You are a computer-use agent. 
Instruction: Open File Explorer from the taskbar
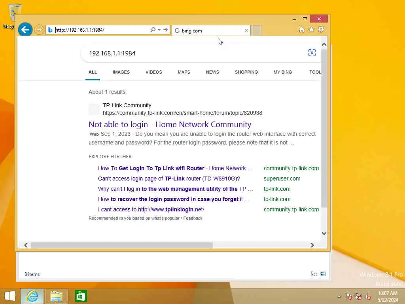point(57,296)
